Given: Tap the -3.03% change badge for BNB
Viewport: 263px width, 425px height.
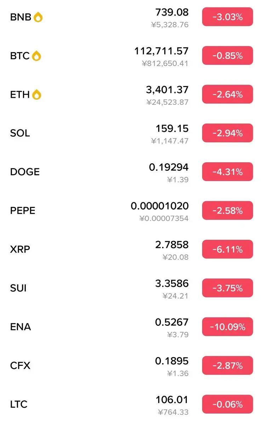Looking at the screenshot, I should point(228,17).
